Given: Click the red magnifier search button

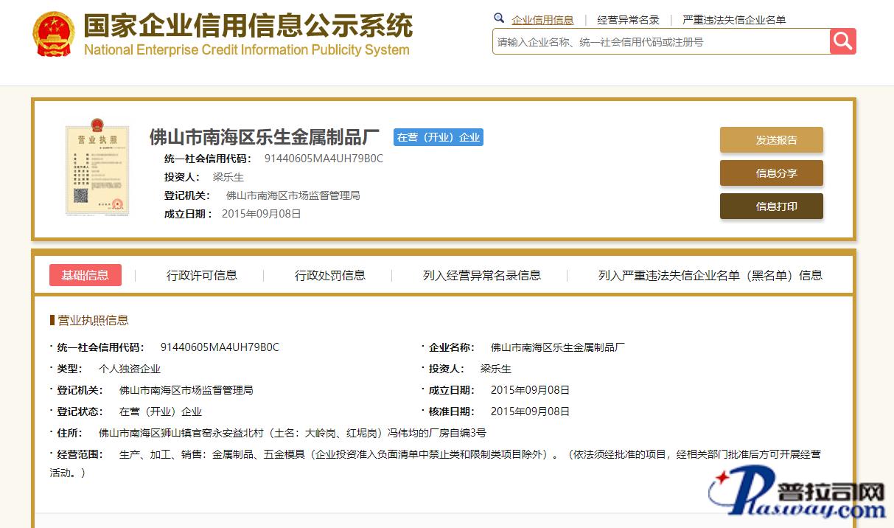Looking at the screenshot, I should point(842,41).
